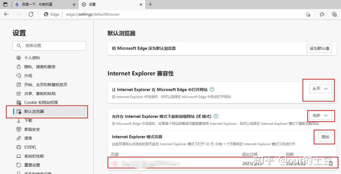Open 外观 settings section
341x174 pixels.
tap(28, 76)
